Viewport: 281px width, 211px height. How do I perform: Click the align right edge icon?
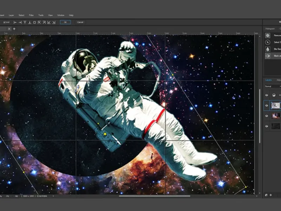(20, 22)
